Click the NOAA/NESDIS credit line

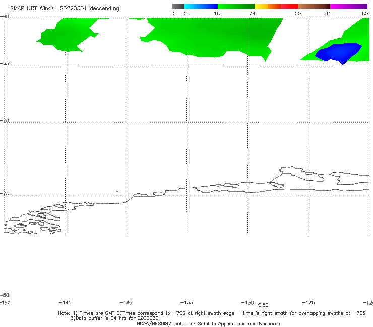click(x=208, y=323)
